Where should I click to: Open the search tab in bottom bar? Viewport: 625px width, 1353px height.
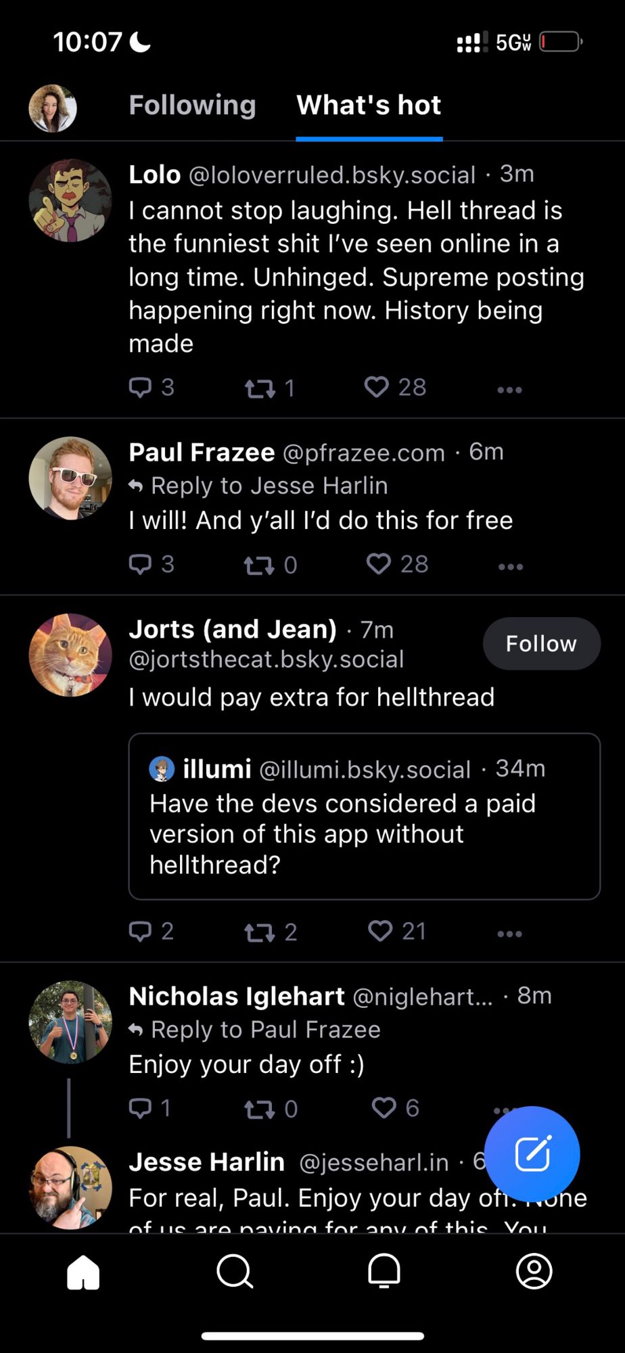234,1271
